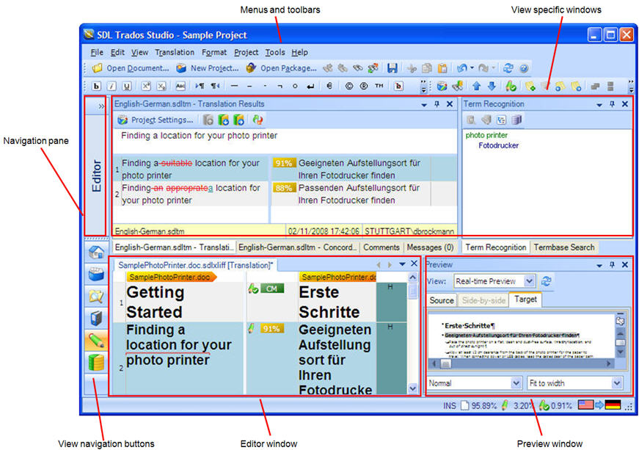This screenshot has width=639, height=450.
Task: Toggle the small caps Abc button
Action: 180,86
